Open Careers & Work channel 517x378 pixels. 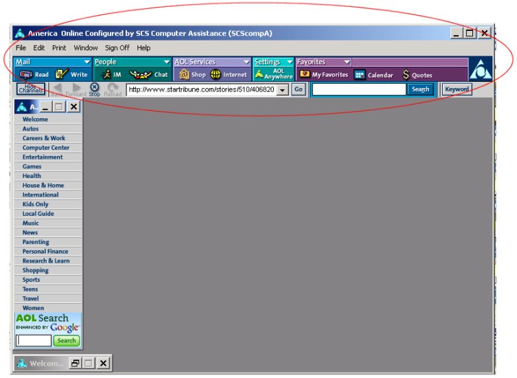[x=48, y=138]
